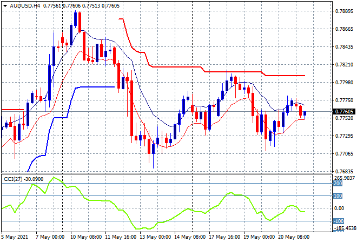Screen dimensions: 357x243
Task: Click the 5 May 2021 date label
Action: (x=16, y=237)
